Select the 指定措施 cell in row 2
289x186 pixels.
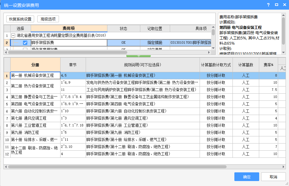tap(155, 43)
